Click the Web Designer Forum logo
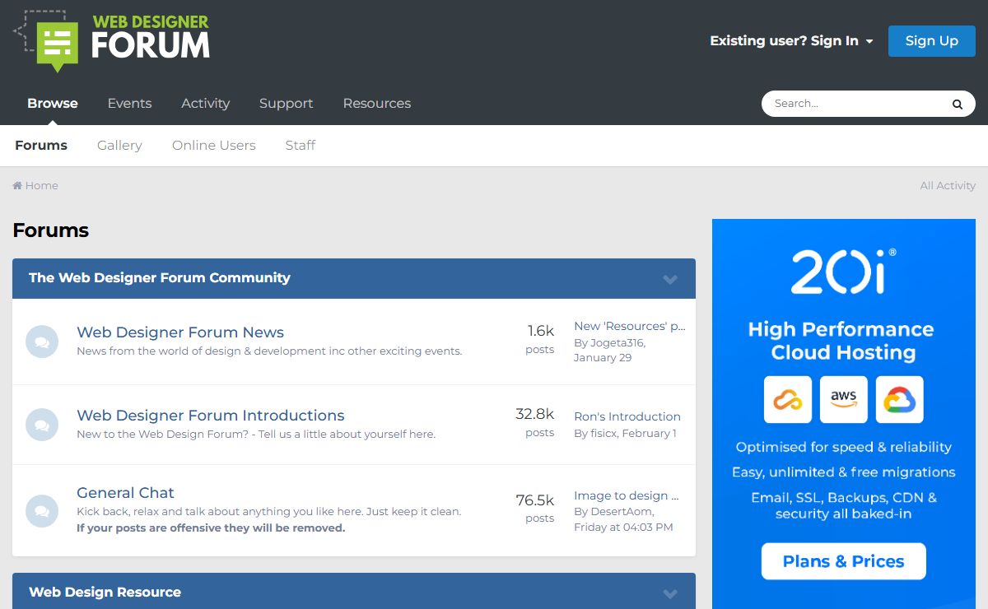 coord(112,39)
